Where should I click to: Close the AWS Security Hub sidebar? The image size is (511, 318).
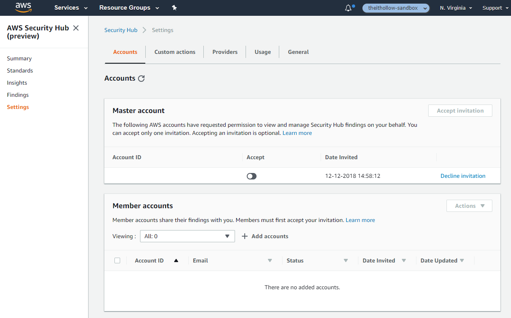coord(76,28)
